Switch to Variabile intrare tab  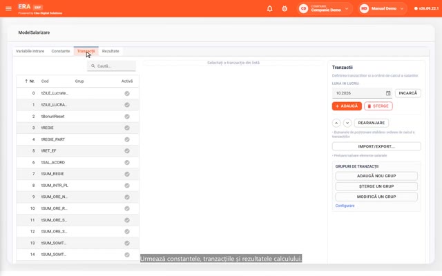coord(30,51)
